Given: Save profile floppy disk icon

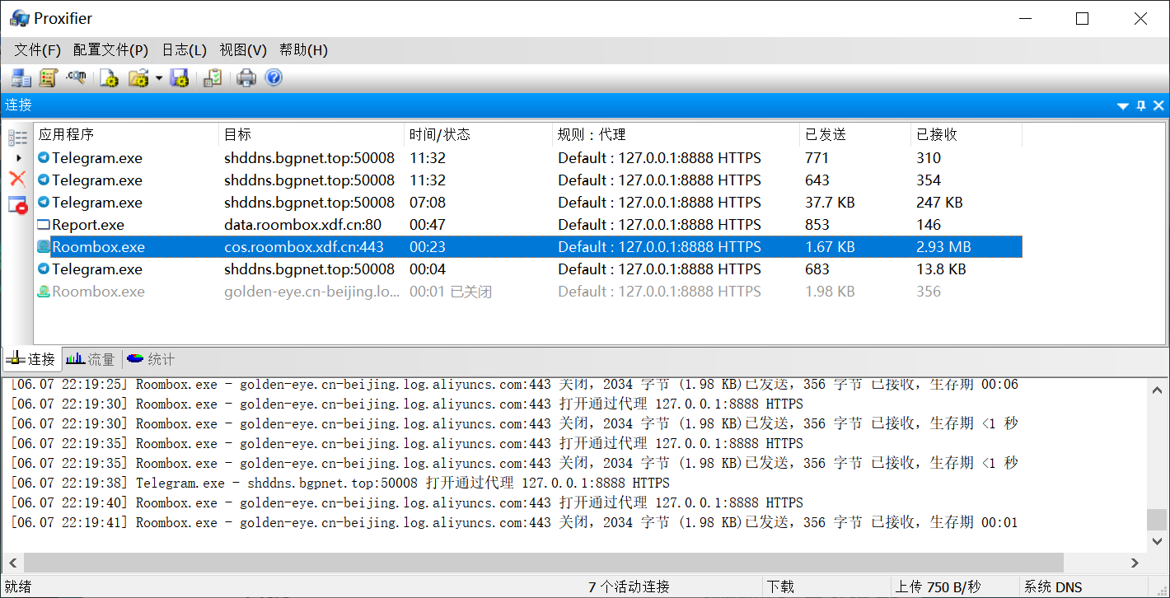Looking at the screenshot, I should coord(179,78).
